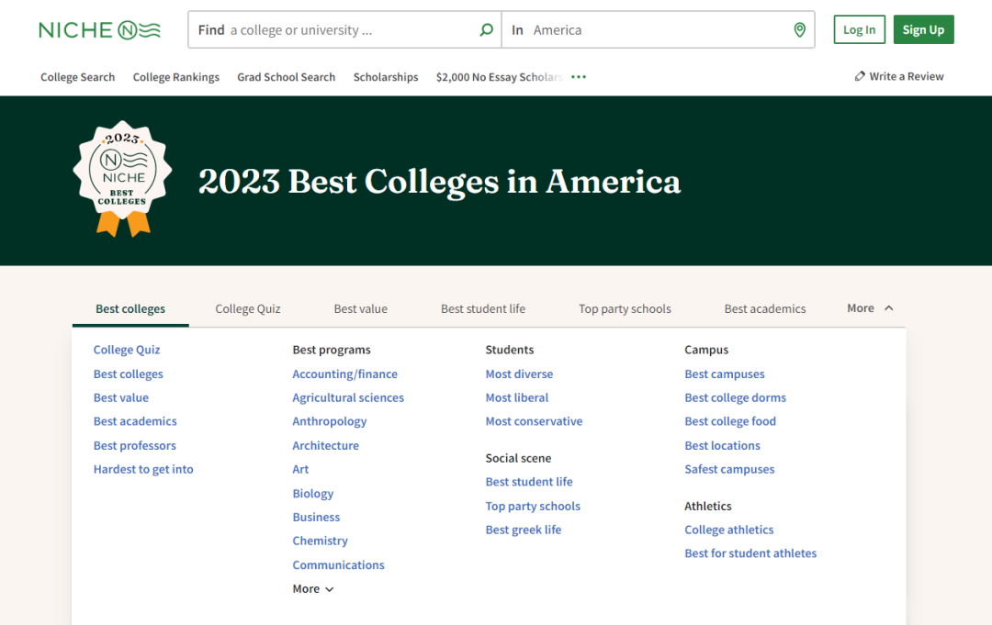The width and height of the screenshot is (992, 625).
Task: Click the 2023 Niche Best Colleges badge
Action: [x=122, y=178]
